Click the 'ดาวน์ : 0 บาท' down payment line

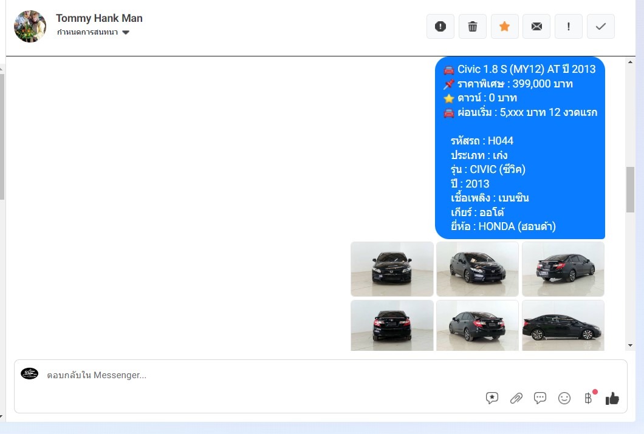tap(480, 98)
